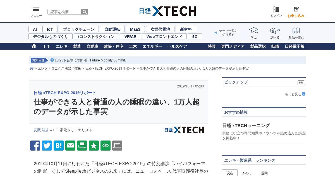Select the 新材料 theme tag

click(x=186, y=29)
